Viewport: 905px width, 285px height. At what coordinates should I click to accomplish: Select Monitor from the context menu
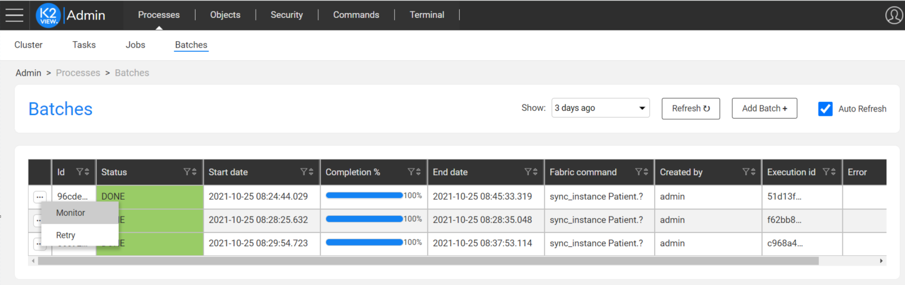(70, 213)
